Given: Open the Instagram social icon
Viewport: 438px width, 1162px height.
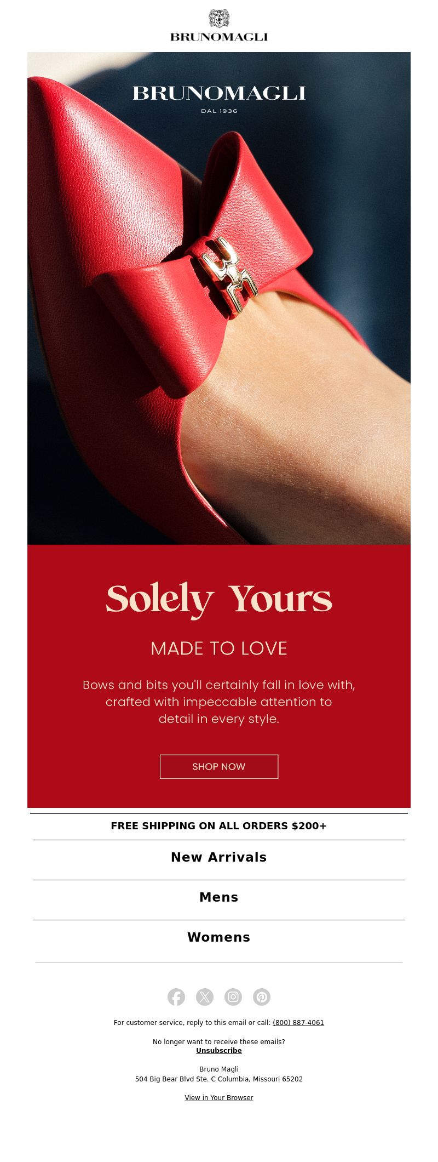Looking at the screenshot, I should pos(233,996).
